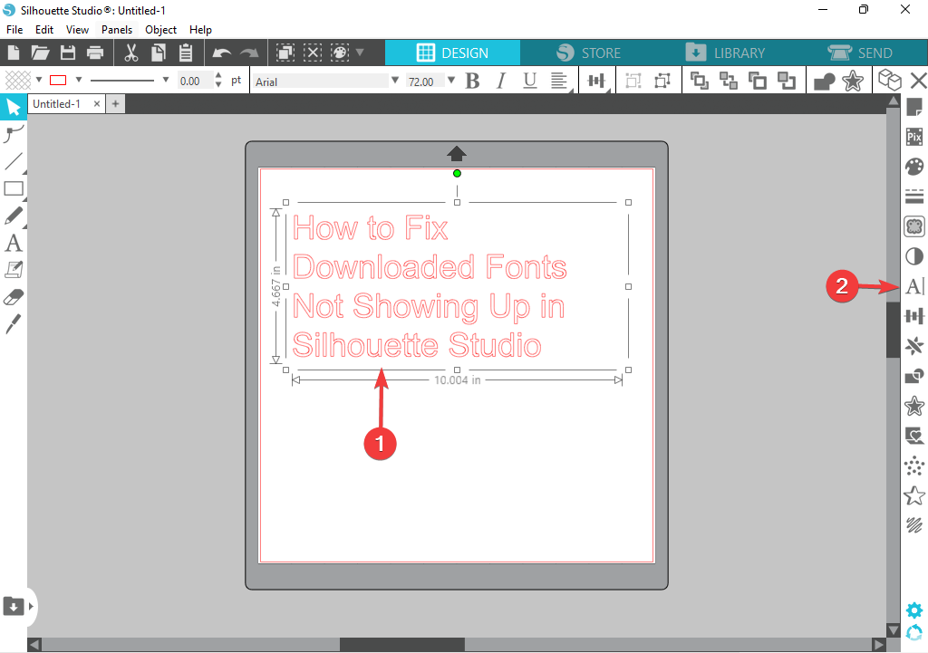928x653 pixels.
Task: Click the green rotation handle
Action: tap(457, 173)
